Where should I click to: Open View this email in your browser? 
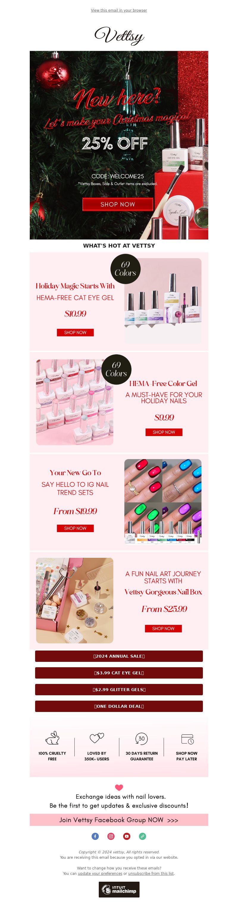tap(119, 10)
